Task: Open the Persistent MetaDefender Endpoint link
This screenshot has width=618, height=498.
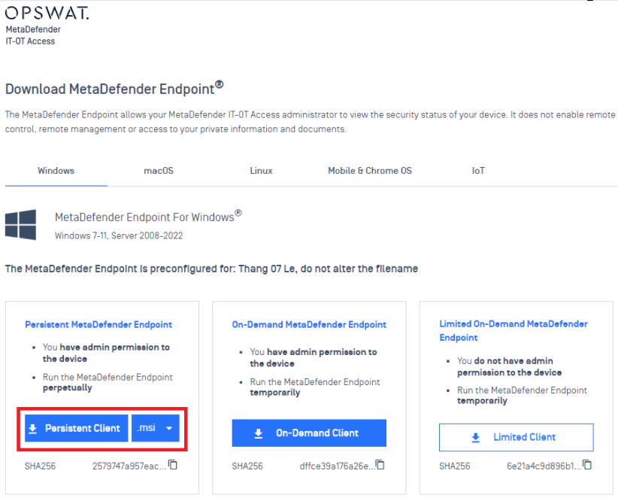Action: [x=98, y=324]
